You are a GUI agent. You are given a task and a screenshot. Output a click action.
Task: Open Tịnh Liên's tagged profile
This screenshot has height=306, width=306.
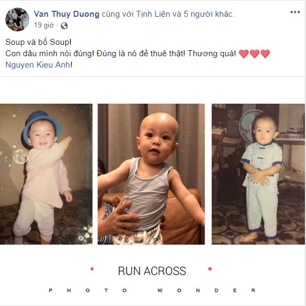click(x=153, y=14)
